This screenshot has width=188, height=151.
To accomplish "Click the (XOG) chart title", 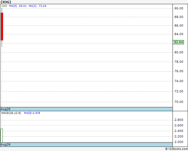I will click(6, 2).
